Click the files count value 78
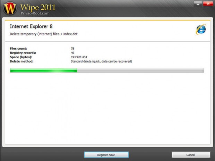215x161 pixels. pyautogui.click(x=72, y=49)
